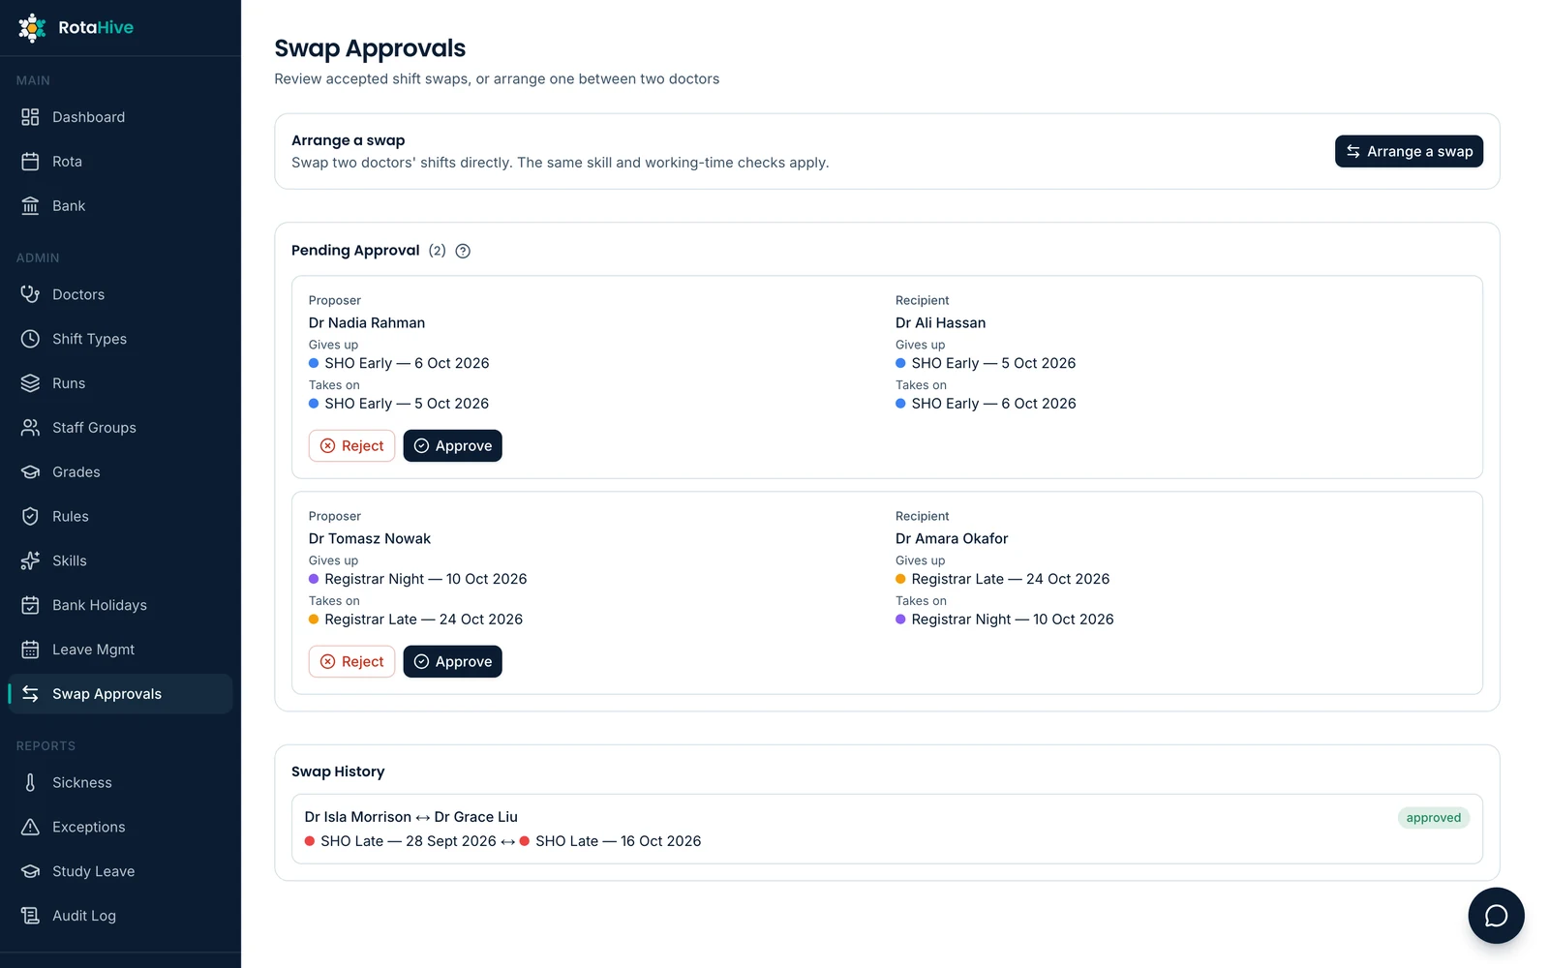
Task: Click the Sickness thermometer icon
Action: tap(30, 783)
